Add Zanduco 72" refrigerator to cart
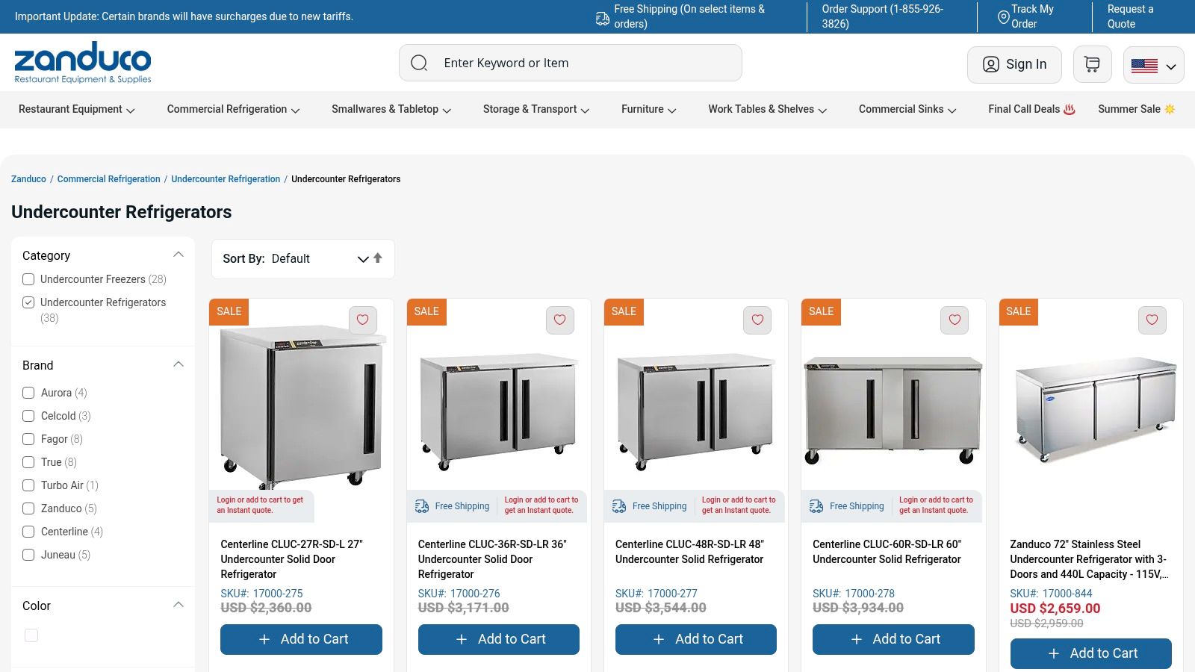 1091,653
